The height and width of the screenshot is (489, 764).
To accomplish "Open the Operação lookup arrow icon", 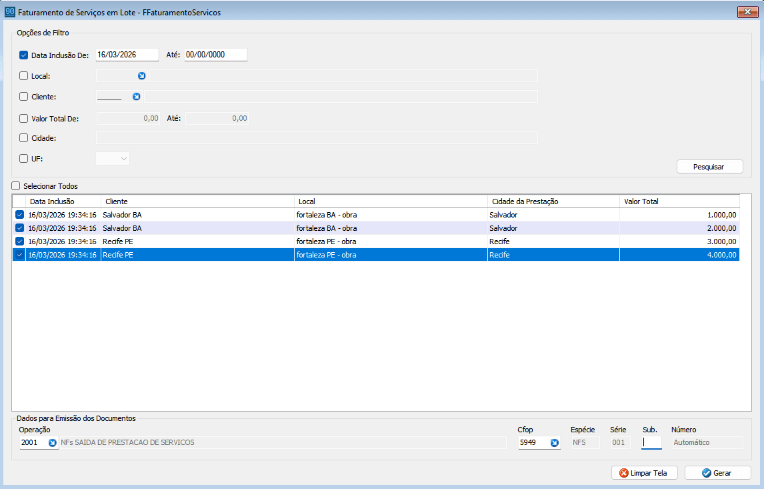I will click(x=53, y=443).
